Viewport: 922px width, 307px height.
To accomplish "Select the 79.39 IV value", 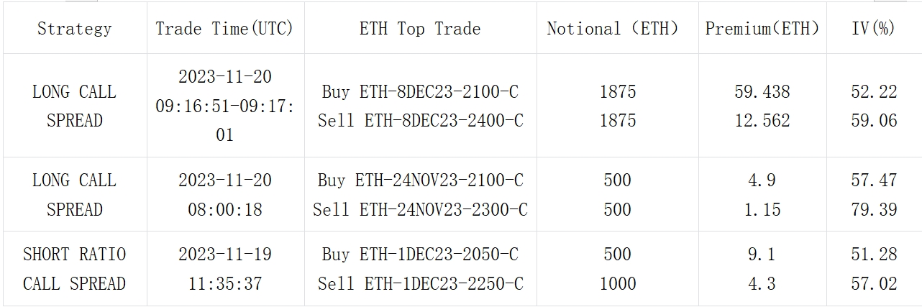I will pos(875,210).
